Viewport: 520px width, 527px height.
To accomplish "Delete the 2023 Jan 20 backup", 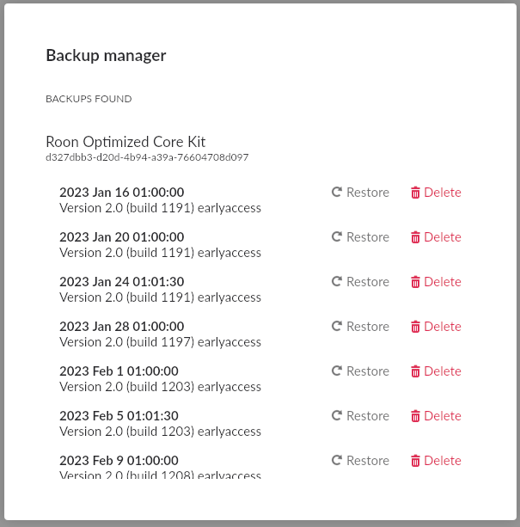I will 436,237.
